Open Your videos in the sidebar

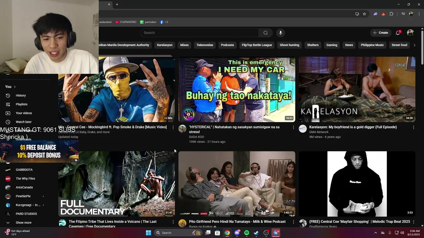point(24,113)
